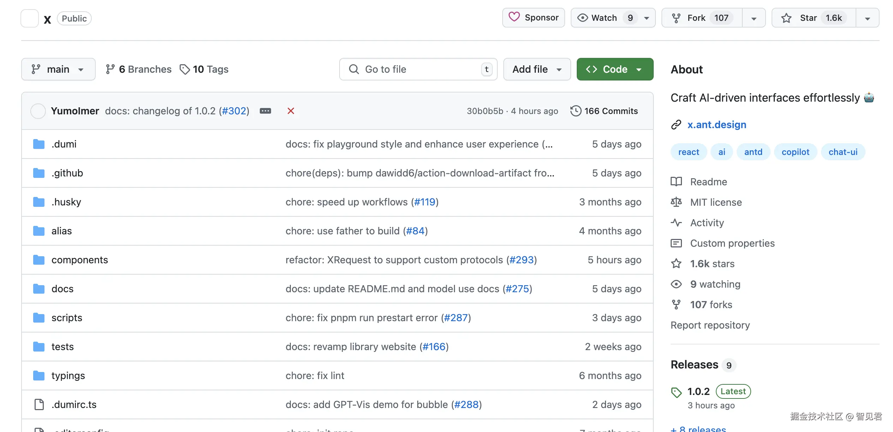
Task: Open the .dumi folder icon
Action: point(39,144)
